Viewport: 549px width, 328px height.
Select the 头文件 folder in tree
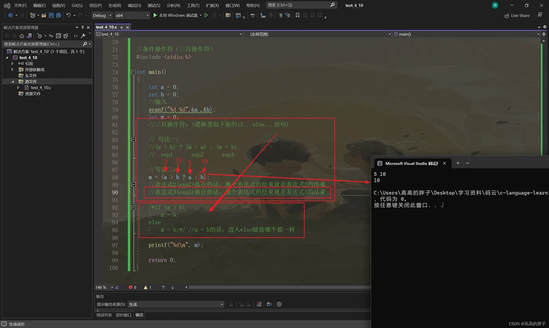pyautogui.click(x=31, y=76)
